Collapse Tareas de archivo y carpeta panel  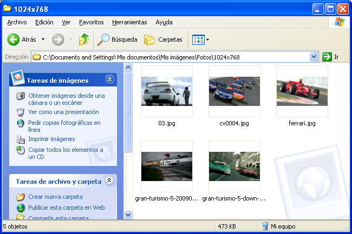109,180
